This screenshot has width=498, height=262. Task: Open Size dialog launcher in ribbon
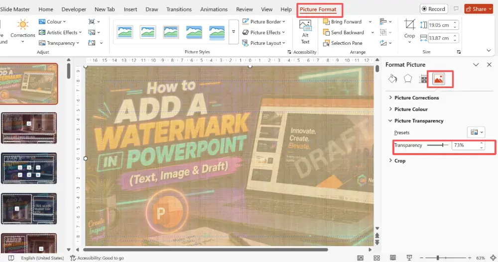point(459,52)
